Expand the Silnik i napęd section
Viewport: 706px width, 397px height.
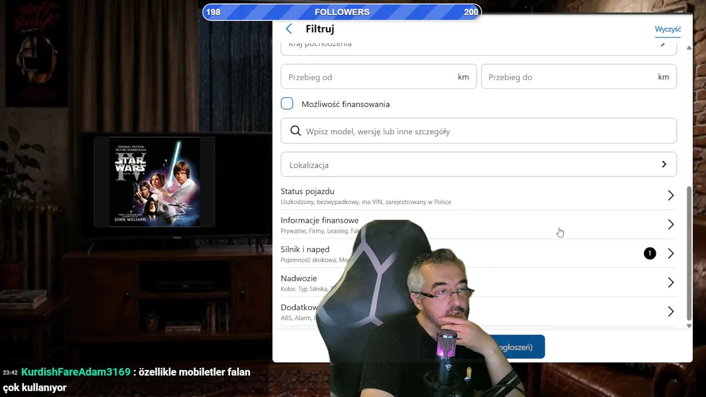click(478, 254)
